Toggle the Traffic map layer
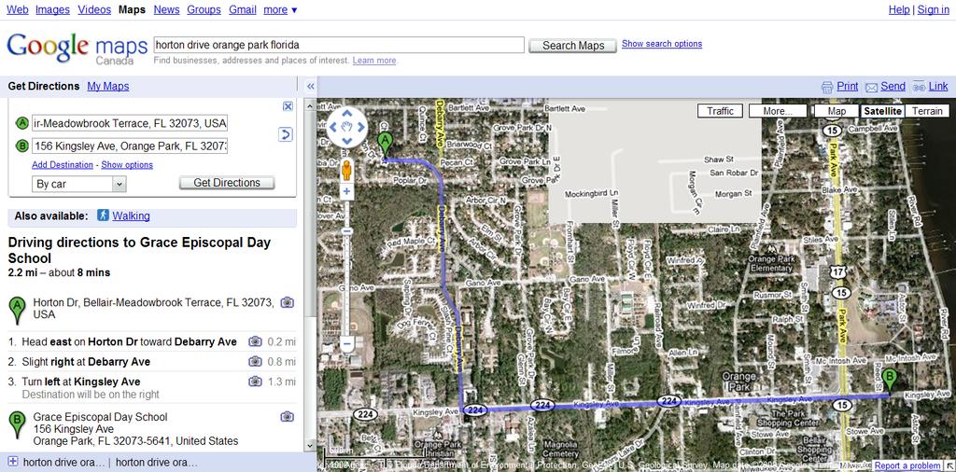The image size is (956, 472). [x=720, y=111]
